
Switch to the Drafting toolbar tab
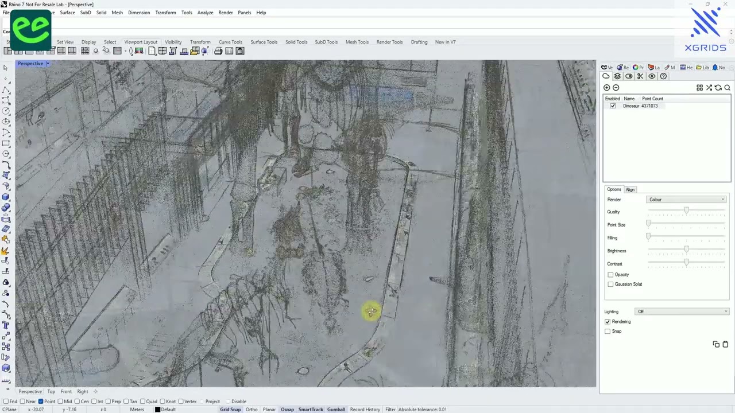pos(419,42)
